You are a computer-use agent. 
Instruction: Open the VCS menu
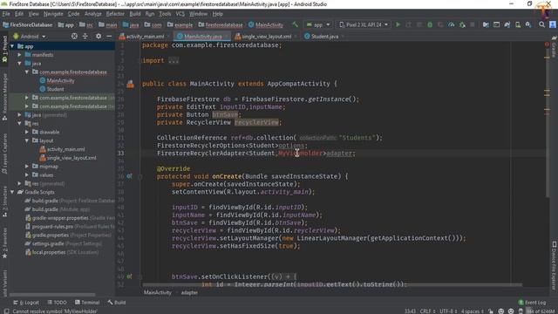pos(180,14)
